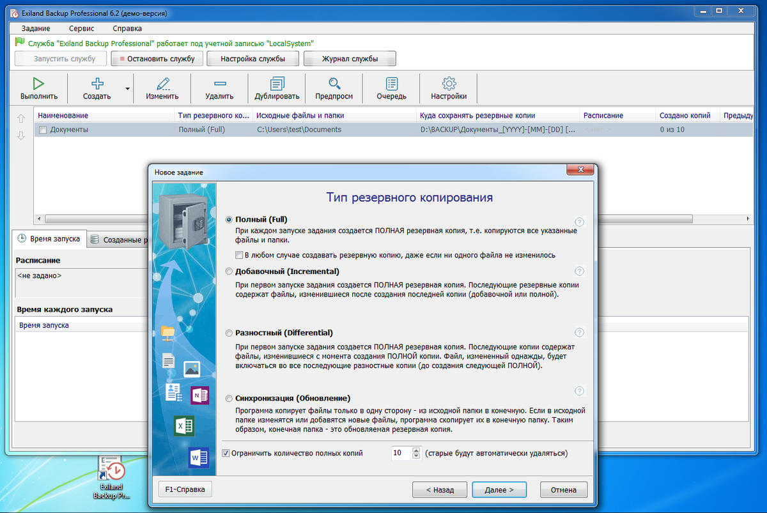Click C:\Users\test\Documents source cell
The image size is (767, 513).
[299, 130]
